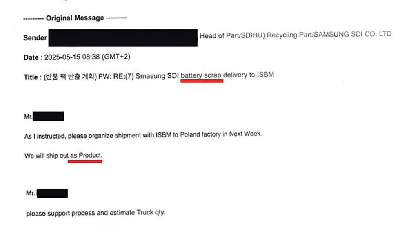Click the red-underlined "as Product" text
418x229 pixels.
[86, 156]
